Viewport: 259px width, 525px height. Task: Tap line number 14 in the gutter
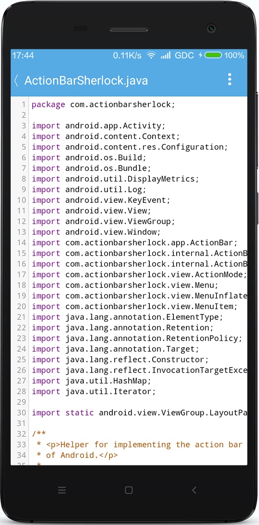[x=21, y=243]
